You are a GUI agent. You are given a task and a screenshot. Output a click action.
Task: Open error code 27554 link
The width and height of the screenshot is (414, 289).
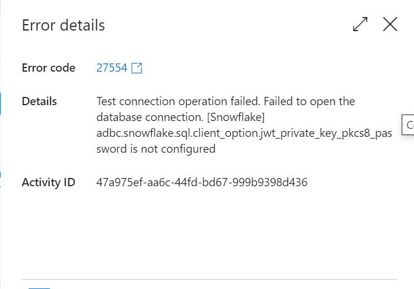[111, 68]
